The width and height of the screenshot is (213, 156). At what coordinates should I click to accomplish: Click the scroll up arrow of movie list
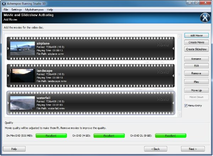click(x=179, y=36)
